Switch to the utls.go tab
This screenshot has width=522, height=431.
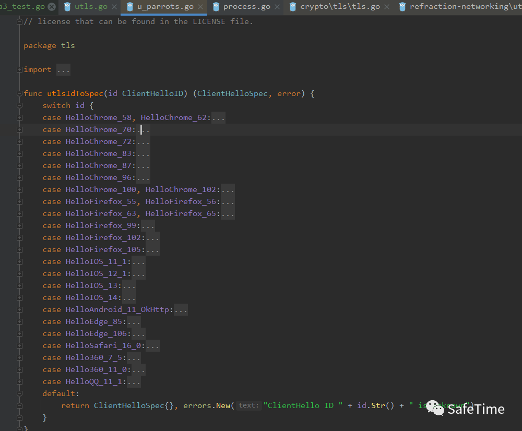pos(90,7)
